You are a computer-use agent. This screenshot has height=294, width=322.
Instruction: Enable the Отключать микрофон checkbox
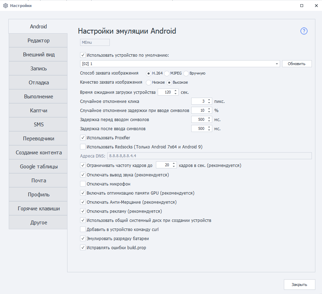(83, 184)
